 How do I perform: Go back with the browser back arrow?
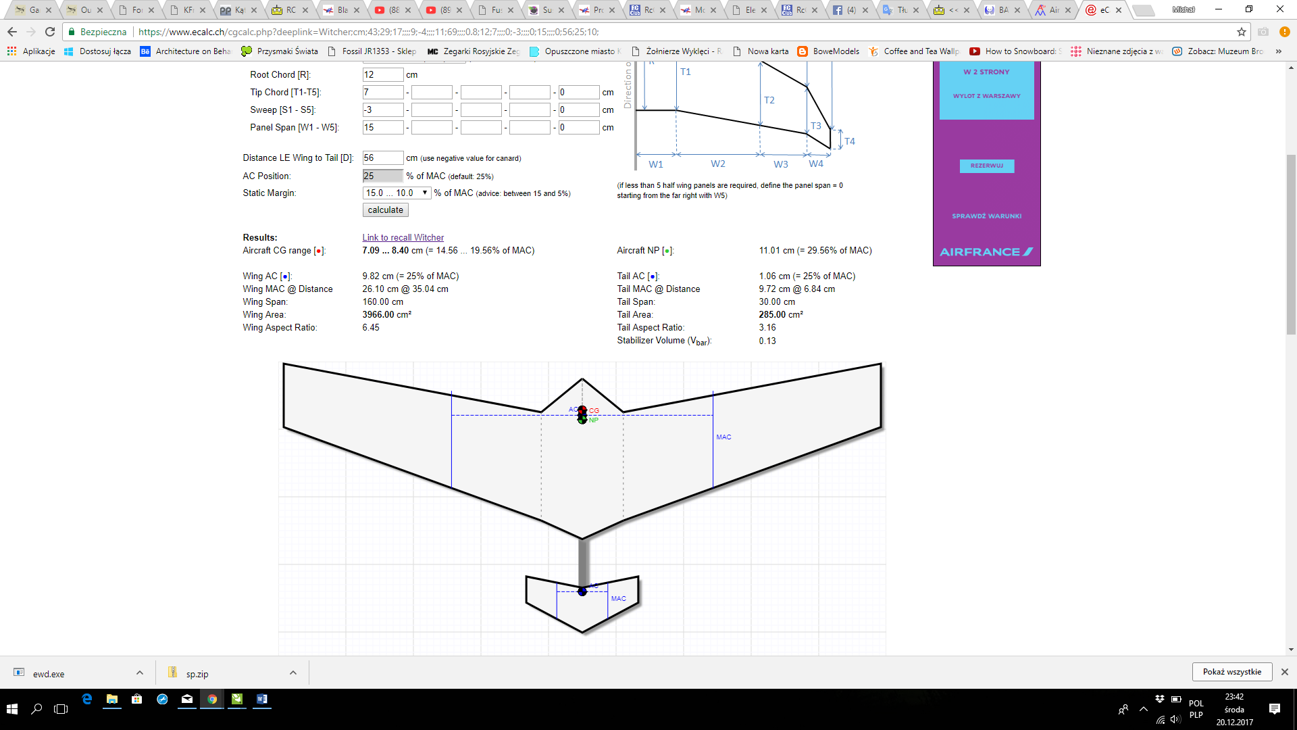pos(12,32)
